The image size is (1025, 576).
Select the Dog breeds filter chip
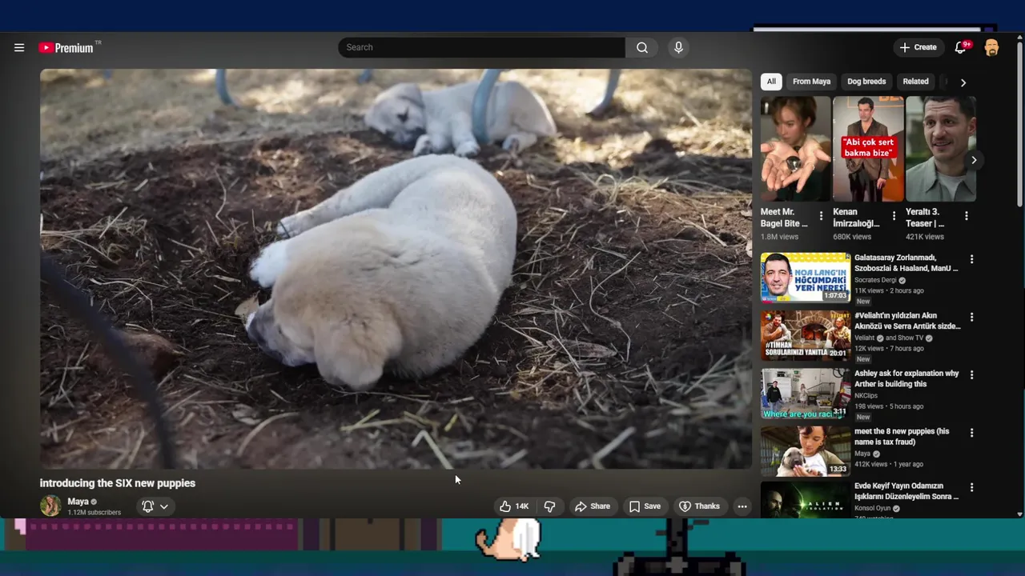pyautogui.click(x=866, y=82)
